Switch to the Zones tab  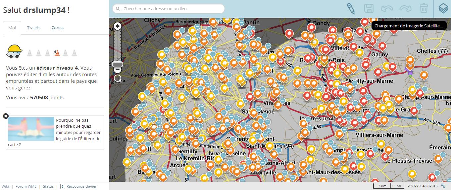[58, 28]
